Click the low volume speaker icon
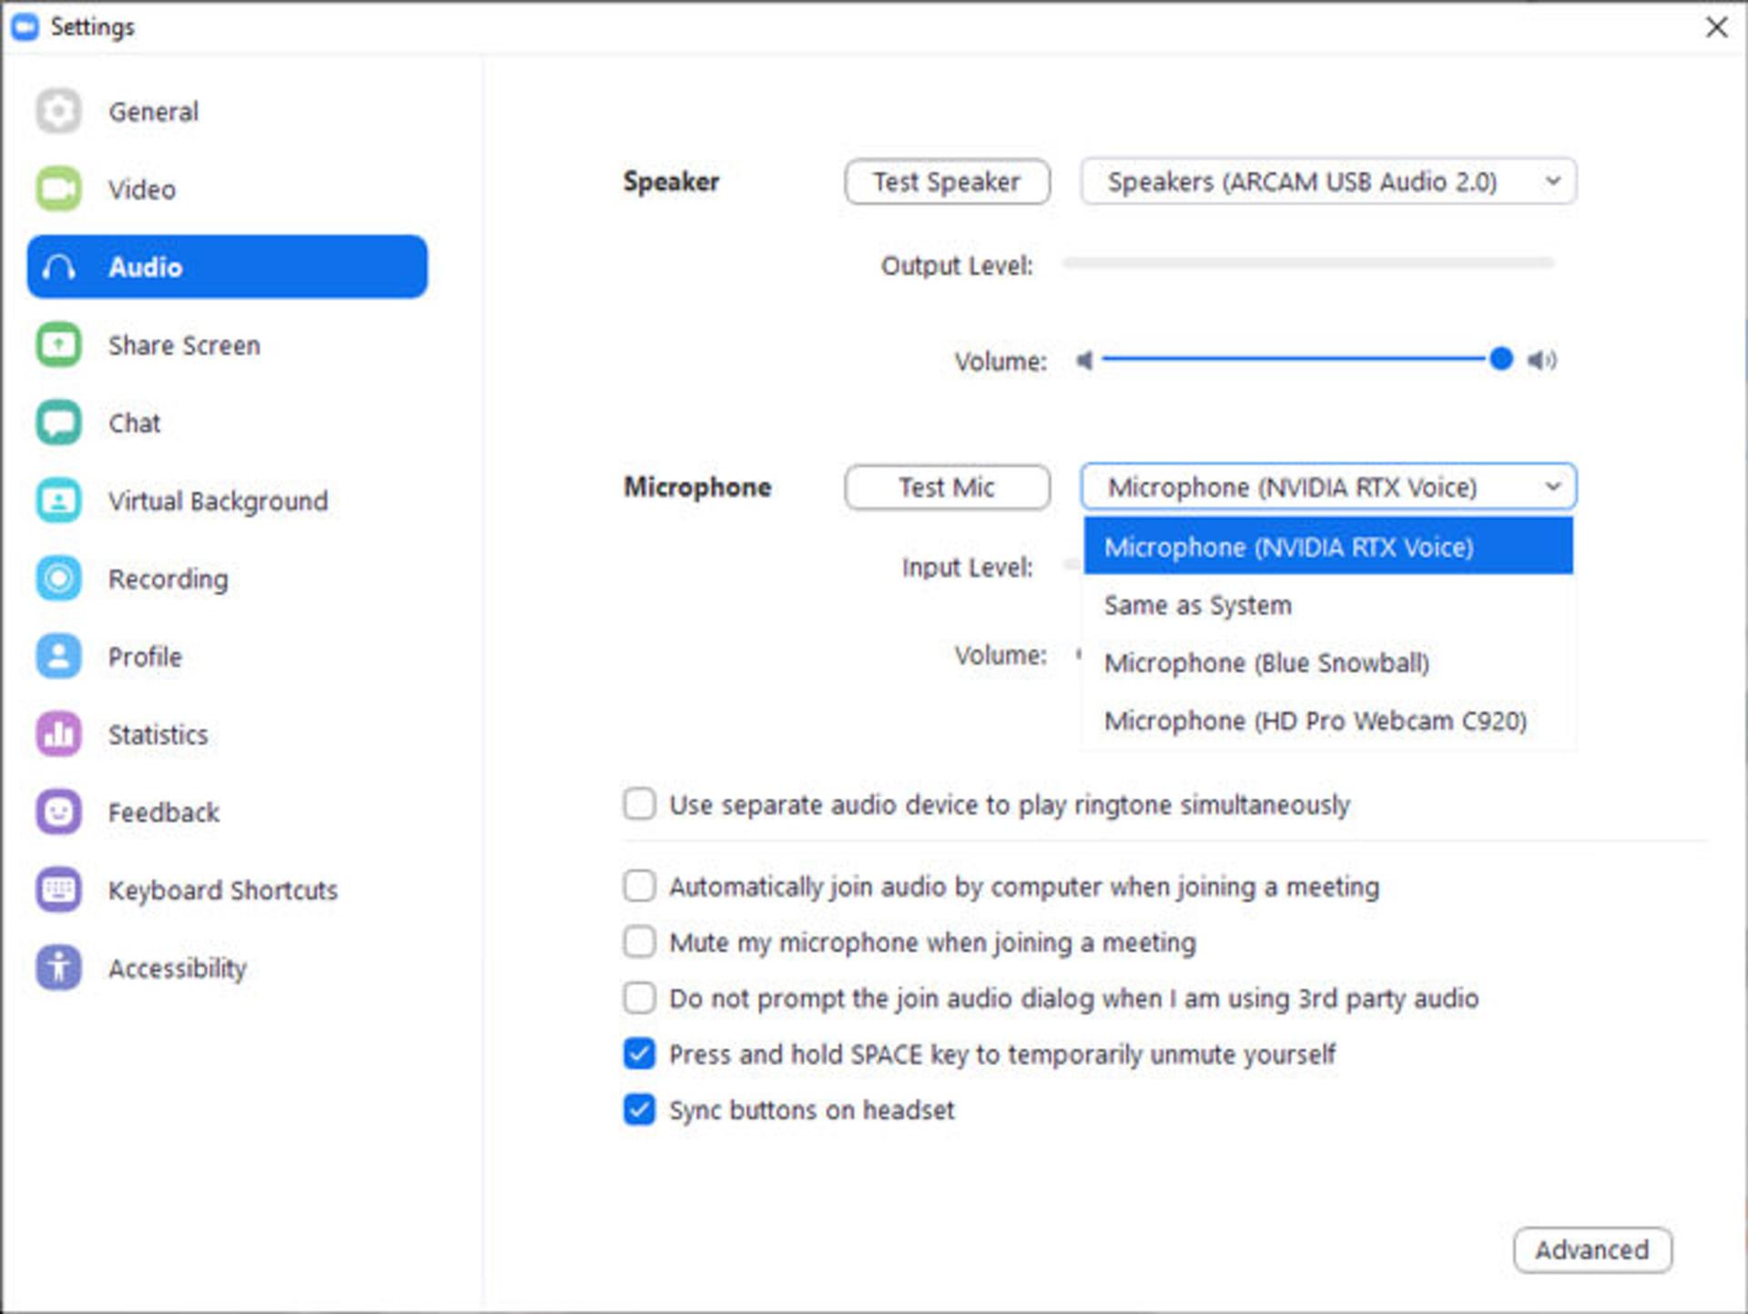 [1083, 361]
